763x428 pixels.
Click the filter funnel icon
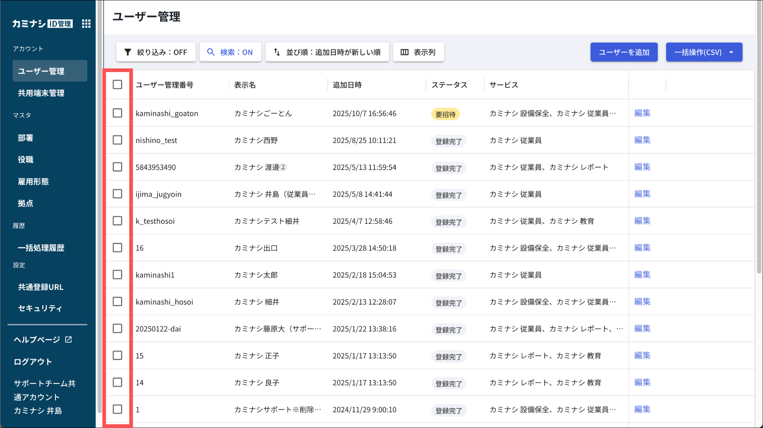[x=128, y=52]
